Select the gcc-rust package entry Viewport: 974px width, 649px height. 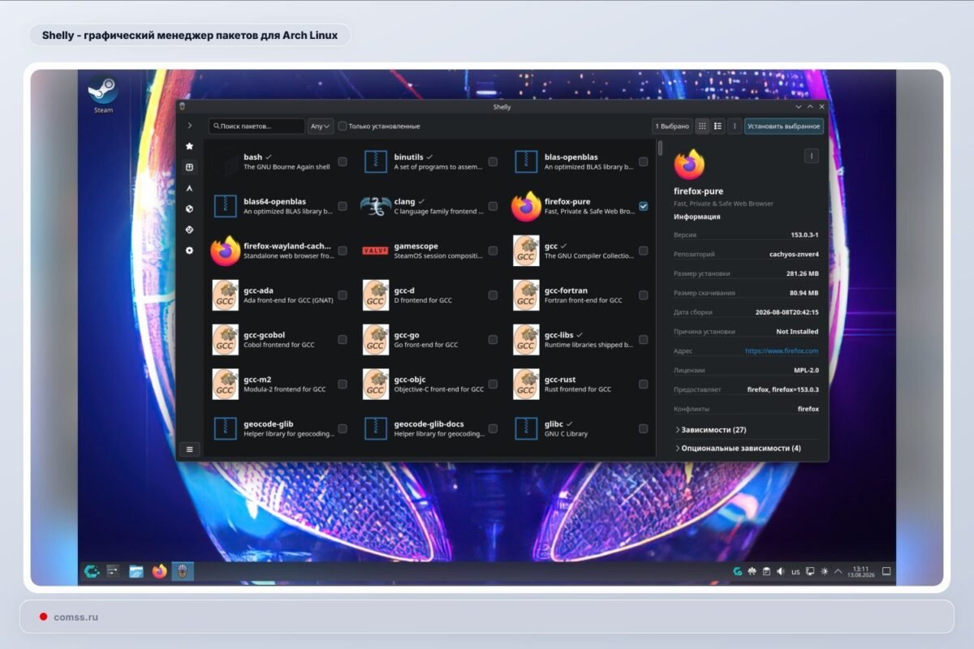click(581, 385)
